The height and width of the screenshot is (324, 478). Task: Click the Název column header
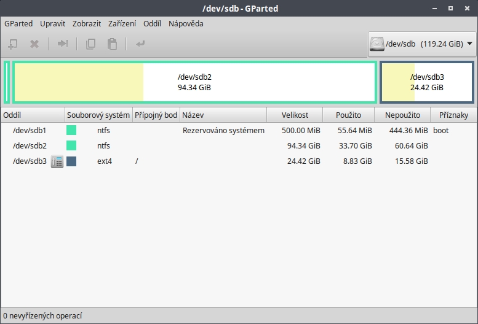point(223,115)
